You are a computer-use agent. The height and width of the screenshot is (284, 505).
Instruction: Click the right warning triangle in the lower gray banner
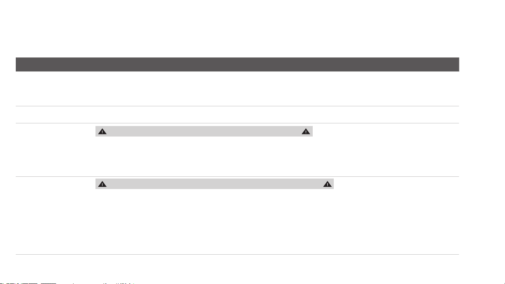pos(327,184)
